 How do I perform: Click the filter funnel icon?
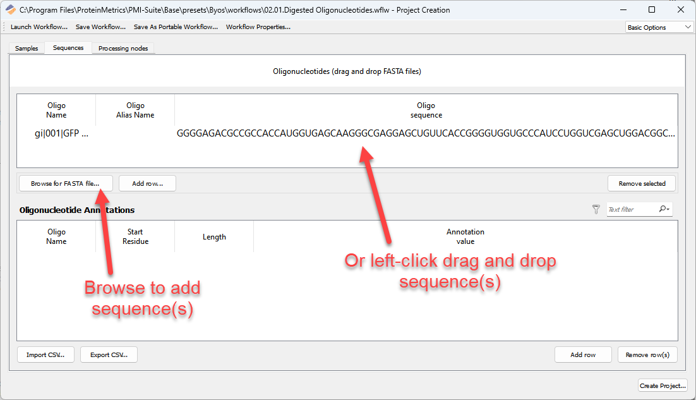(x=596, y=209)
